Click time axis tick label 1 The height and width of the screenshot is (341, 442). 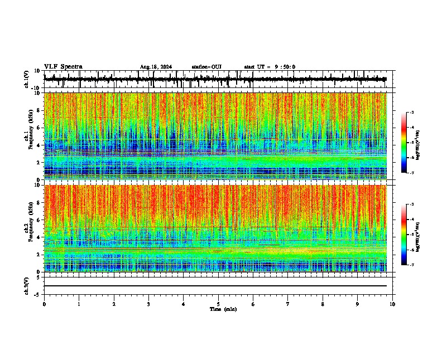pyautogui.click(x=79, y=304)
